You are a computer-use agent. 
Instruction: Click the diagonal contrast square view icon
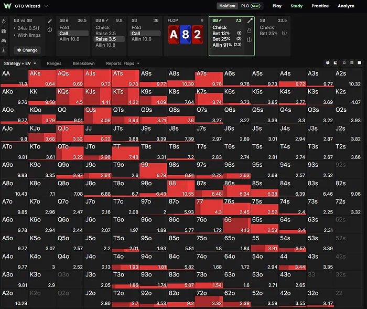pos(336,63)
